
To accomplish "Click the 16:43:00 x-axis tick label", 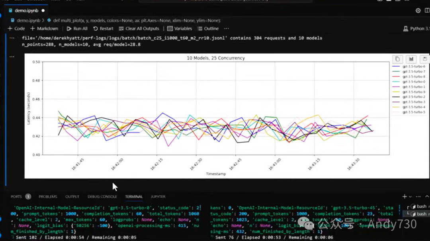I will [x=275, y=164].
